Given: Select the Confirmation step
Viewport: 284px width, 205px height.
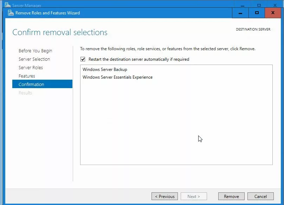Looking at the screenshot, I should tap(42, 84).
